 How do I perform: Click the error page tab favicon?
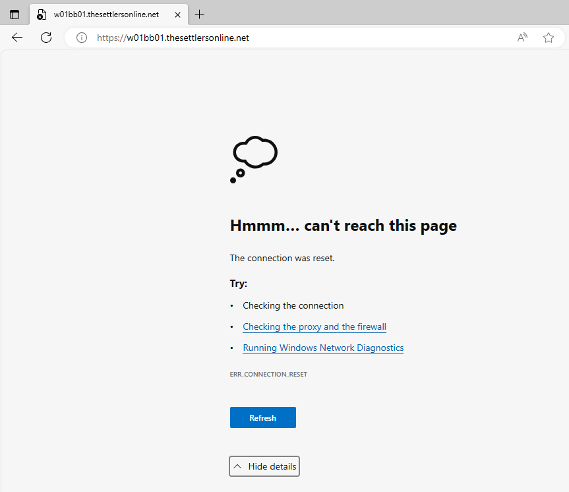[42, 15]
